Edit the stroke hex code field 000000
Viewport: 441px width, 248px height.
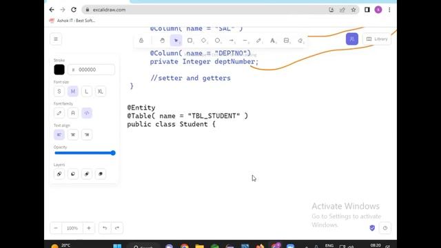[92, 70]
